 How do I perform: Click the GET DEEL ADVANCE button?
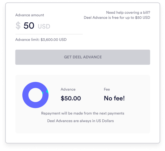83,57
